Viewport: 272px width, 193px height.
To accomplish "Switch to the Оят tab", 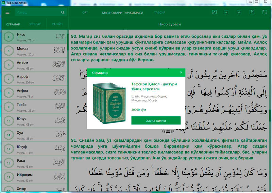I will click(x=85, y=13).
